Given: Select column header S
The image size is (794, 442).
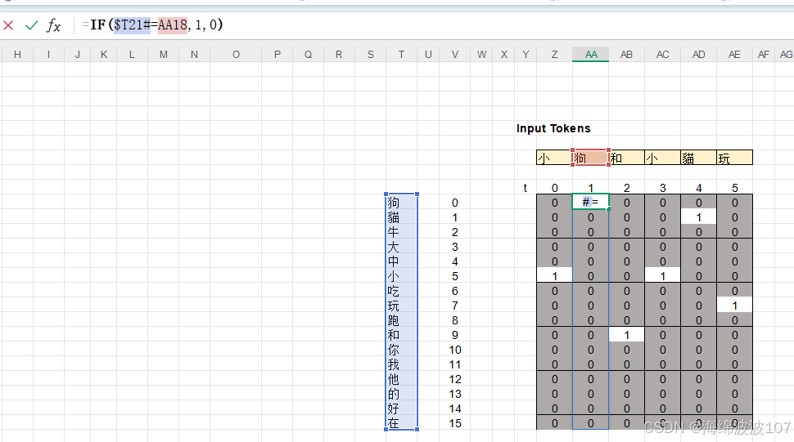Looking at the screenshot, I should tap(371, 55).
